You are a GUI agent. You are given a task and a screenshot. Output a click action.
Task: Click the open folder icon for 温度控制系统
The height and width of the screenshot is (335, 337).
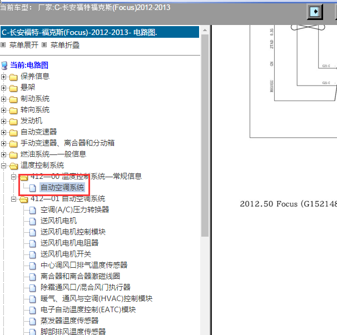click(x=14, y=166)
